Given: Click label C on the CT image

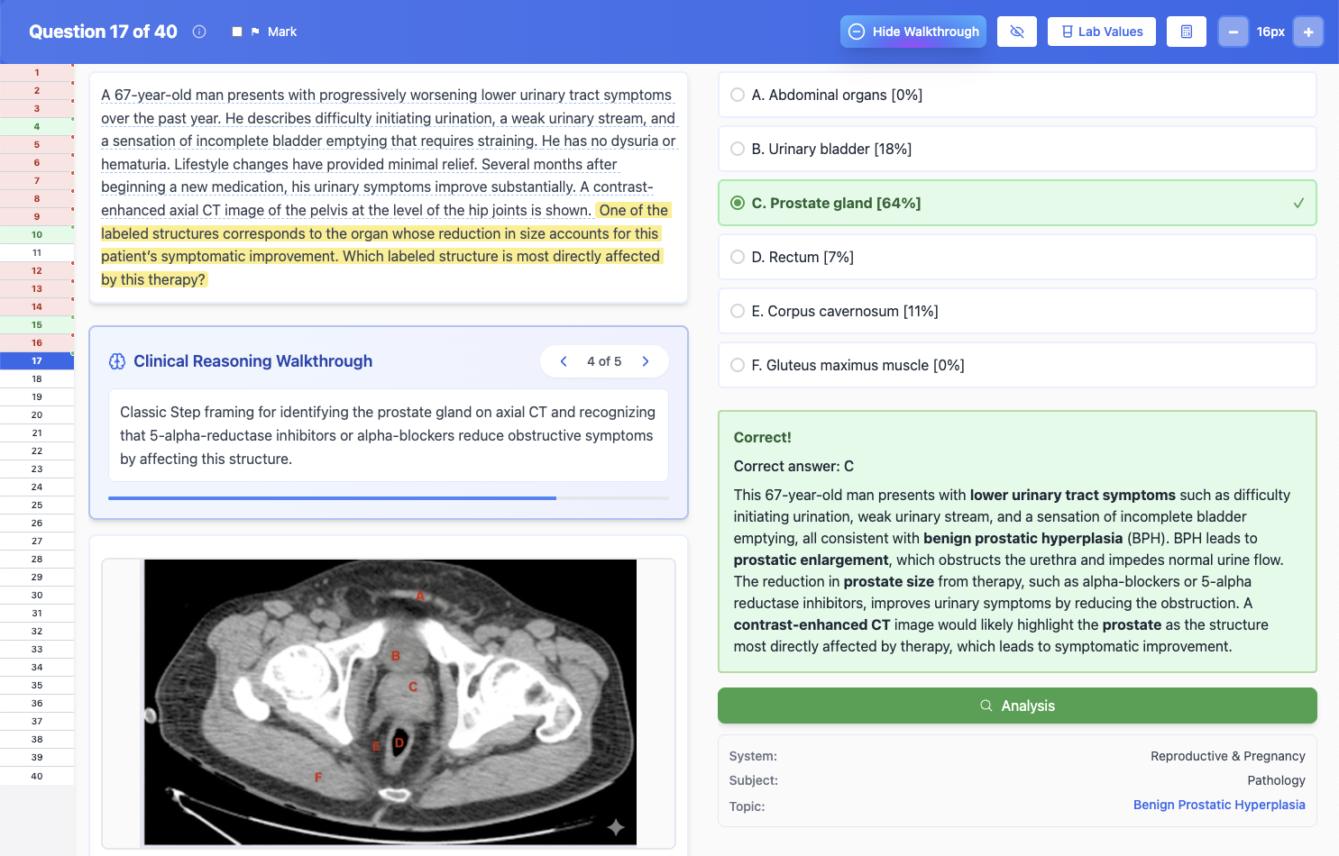Looking at the screenshot, I should (x=413, y=687).
